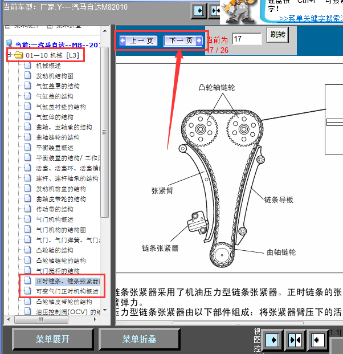This screenshot has width=343, height=354.
Task: Click the page icon next to 气缸体的结构
Action: coord(28,117)
